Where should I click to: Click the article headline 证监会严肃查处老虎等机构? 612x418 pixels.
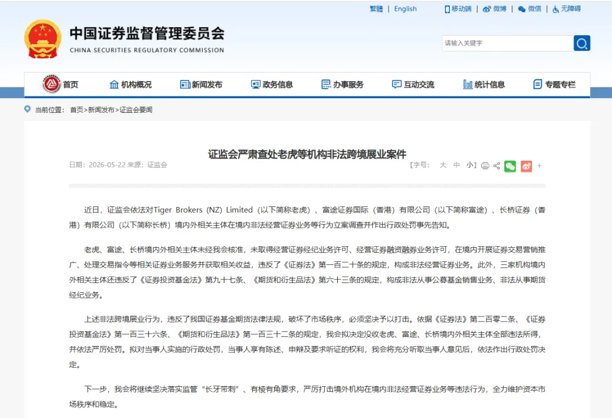coord(307,154)
